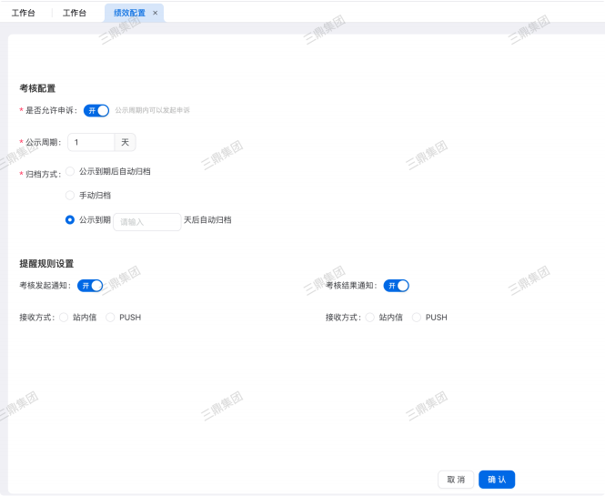Click the 天 unit addon of 公示周期
Viewport: 605px width, 496px height.
click(x=126, y=142)
